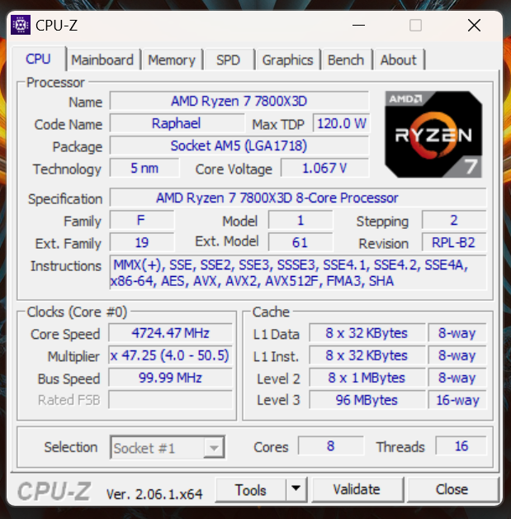Click the AMD Ryzen 7 logo badge
The width and height of the screenshot is (511, 519).
point(433,135)
